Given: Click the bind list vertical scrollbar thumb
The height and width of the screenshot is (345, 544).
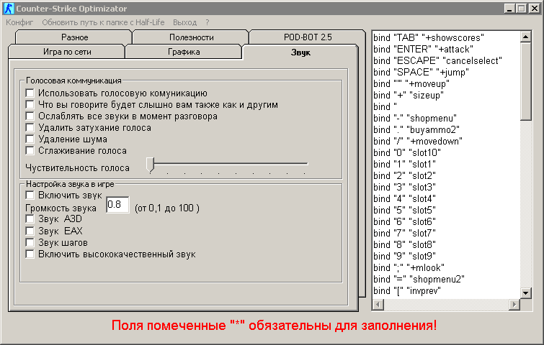Looking at the screenshot, I should [x=525, y=81].
